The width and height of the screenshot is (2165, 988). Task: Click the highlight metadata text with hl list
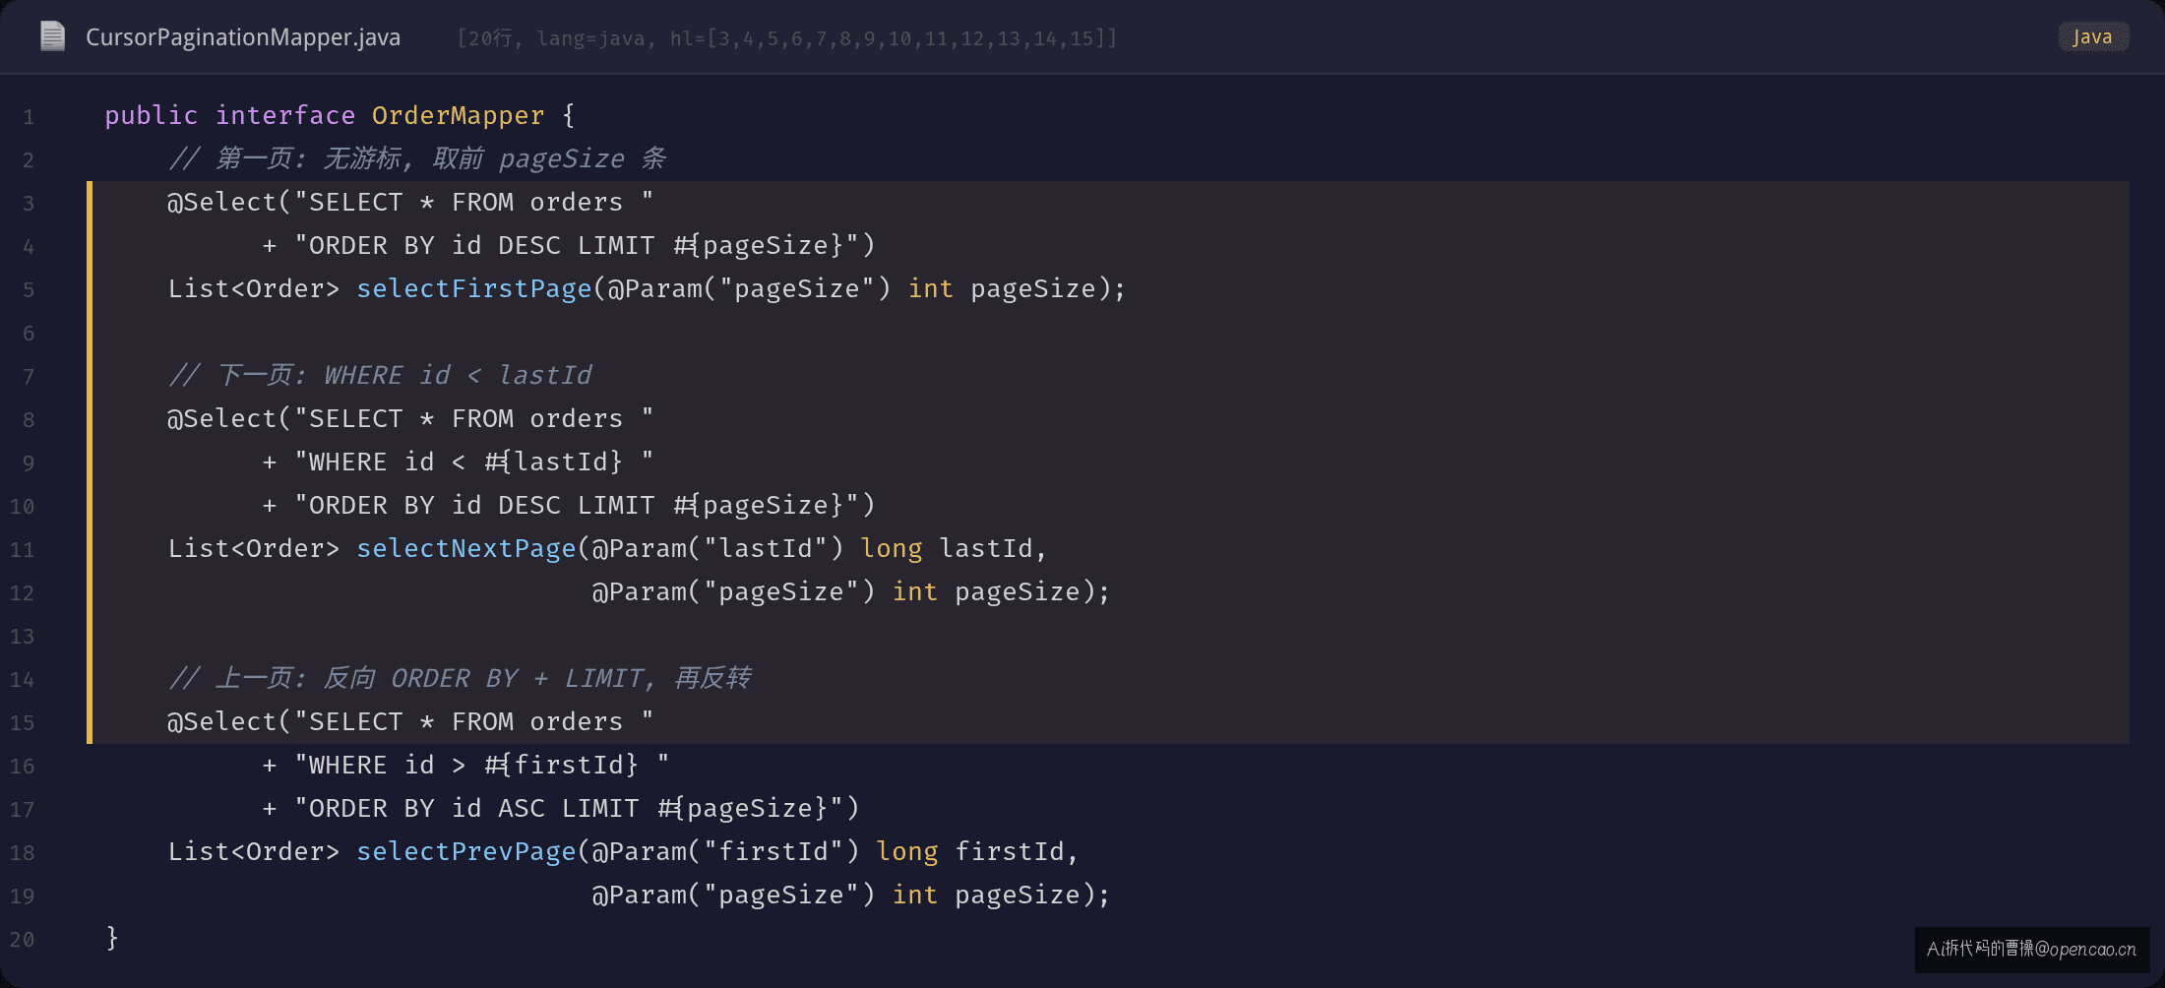[787, 38]
